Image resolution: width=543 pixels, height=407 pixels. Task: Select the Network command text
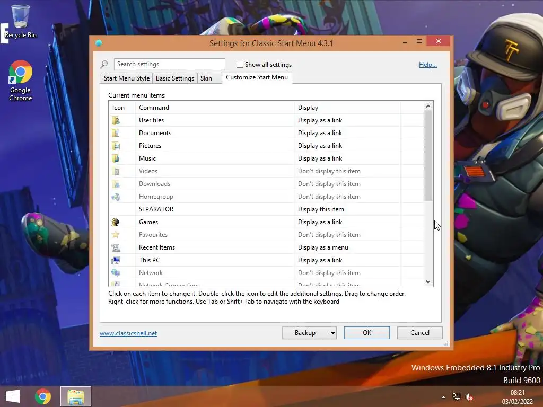click(151, 273)
